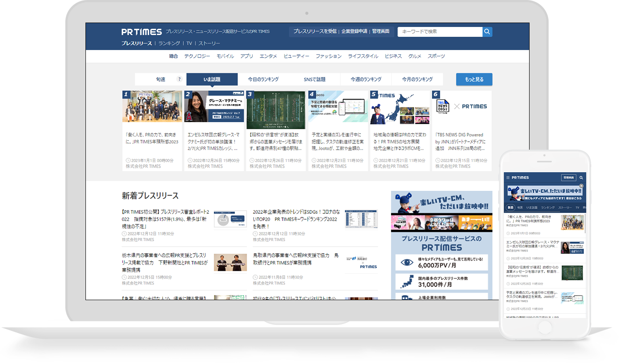Click the 楽しいTV-CM sidebar banner on laptop
The height and width of the screenshot is (363, 619).
(441, 211)
